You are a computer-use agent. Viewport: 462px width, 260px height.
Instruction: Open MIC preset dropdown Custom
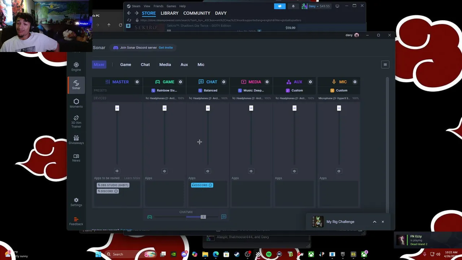pos(339,91)
